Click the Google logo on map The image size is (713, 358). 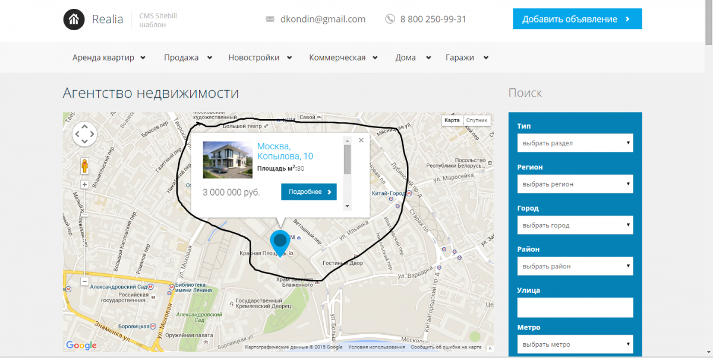(x=81, y=346)
